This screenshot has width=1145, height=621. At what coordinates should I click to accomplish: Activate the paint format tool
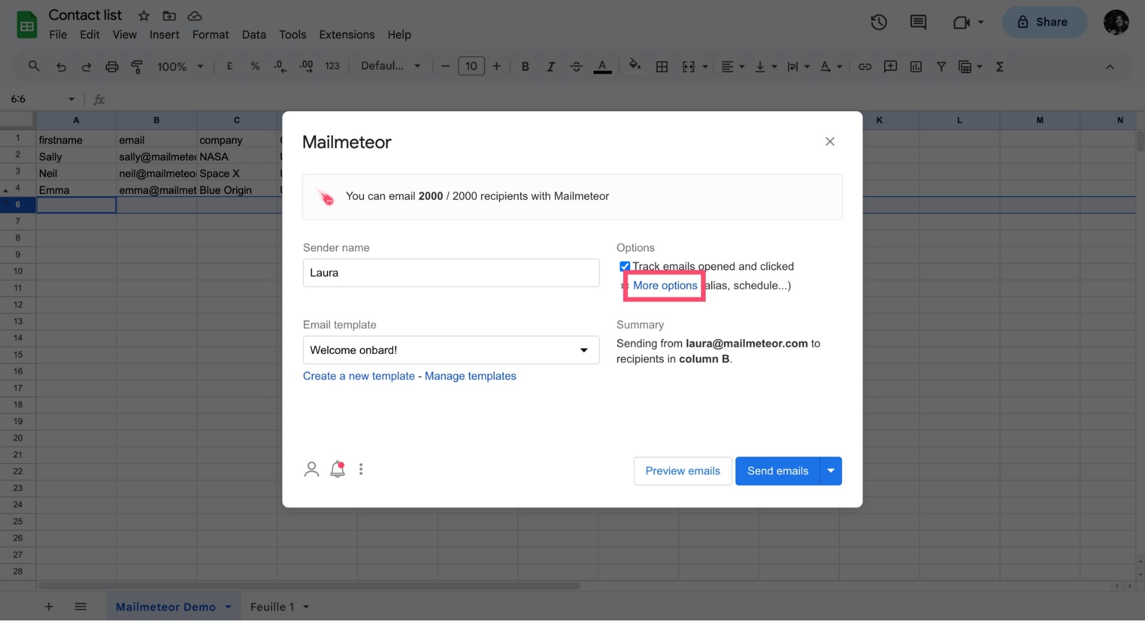point(137,66)
